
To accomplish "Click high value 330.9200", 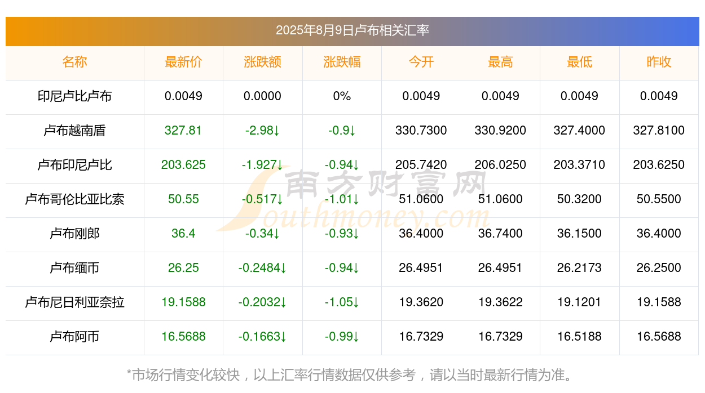I will tap(500, 131).
